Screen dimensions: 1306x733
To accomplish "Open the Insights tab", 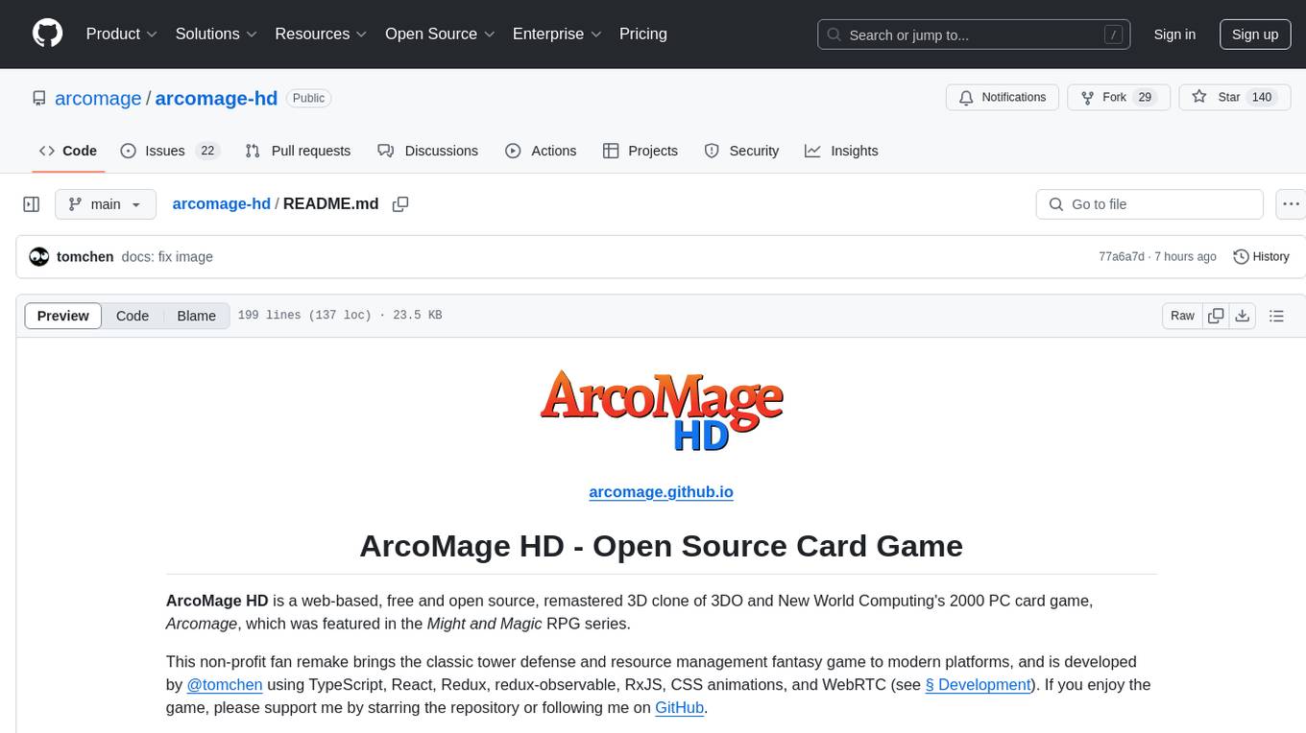I will point(841,151).
